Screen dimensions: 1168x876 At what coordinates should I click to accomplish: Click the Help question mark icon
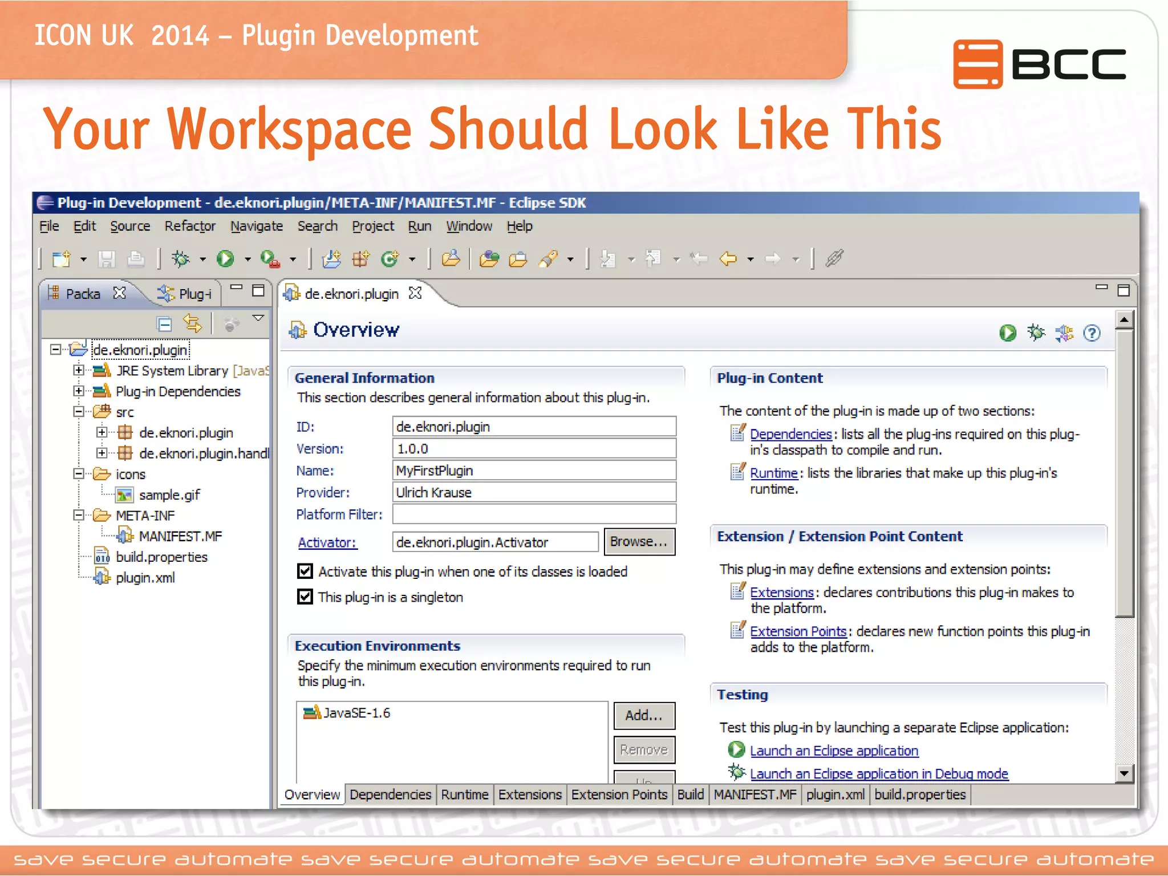[x=1092, y=332]
